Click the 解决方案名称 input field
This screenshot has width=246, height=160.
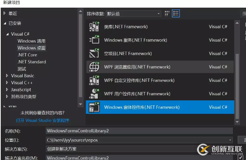(139, 157)
